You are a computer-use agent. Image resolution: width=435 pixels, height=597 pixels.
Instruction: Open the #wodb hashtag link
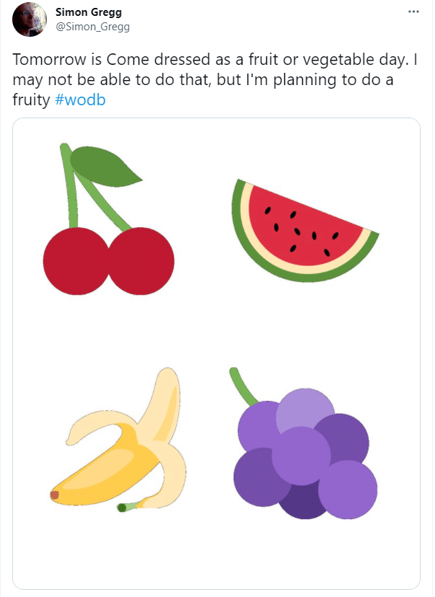(x=80, y=99)
